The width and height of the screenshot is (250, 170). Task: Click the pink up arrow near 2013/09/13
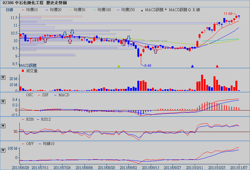155,51
